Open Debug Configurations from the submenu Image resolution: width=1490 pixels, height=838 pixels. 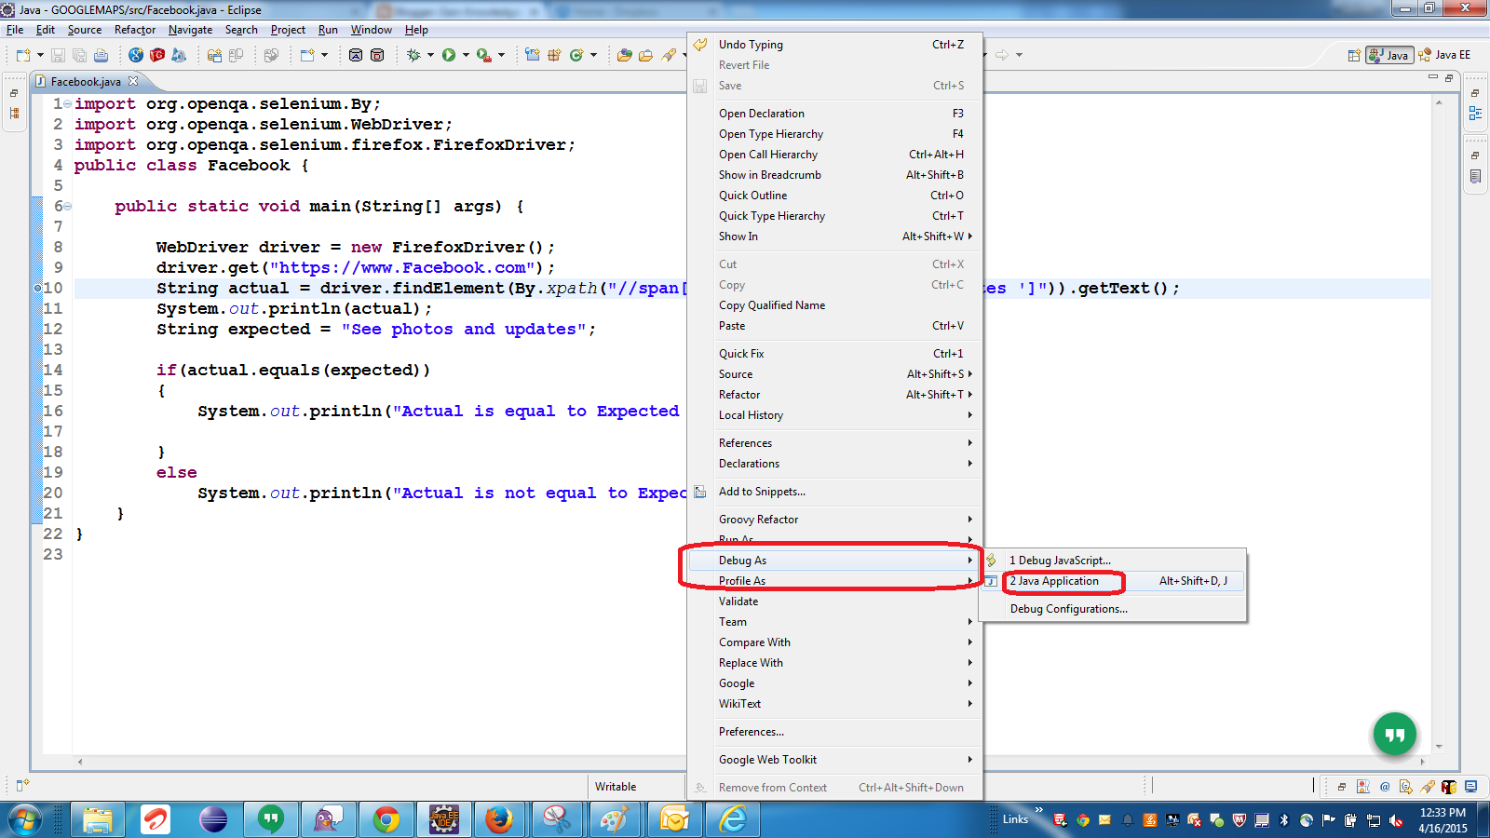pyautogui.click(x=1068, y=608)
